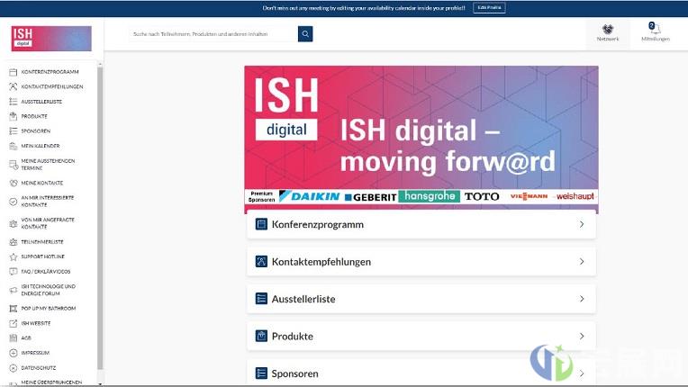Open the Produkte card chevron
The image size is (688, 387).
(x=582, y=337)
